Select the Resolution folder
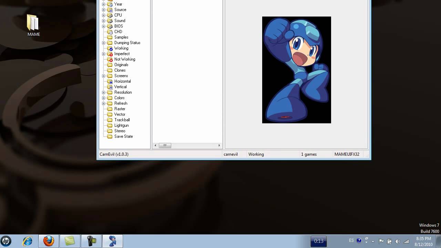 pyautogui.click(x=120, y=92)
